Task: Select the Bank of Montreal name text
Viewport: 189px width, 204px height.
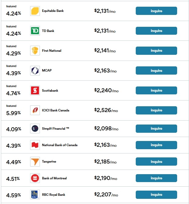Action: pos(54,178)
